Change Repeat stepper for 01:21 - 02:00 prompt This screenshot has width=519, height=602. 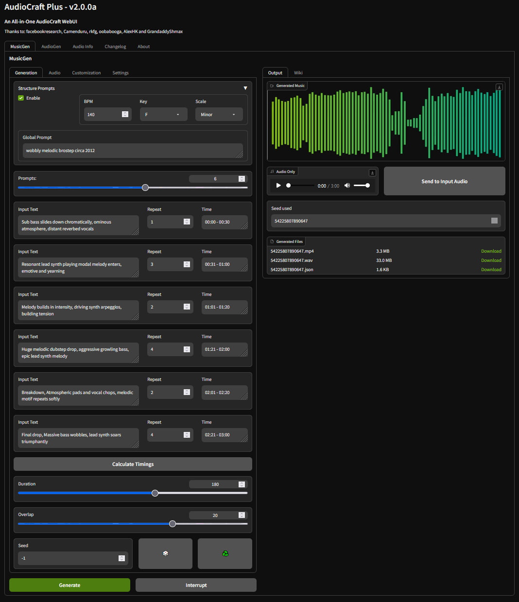pyautogui.click(x=187, y=349)
